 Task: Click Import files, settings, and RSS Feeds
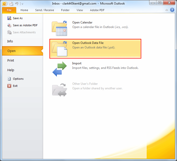105,68
